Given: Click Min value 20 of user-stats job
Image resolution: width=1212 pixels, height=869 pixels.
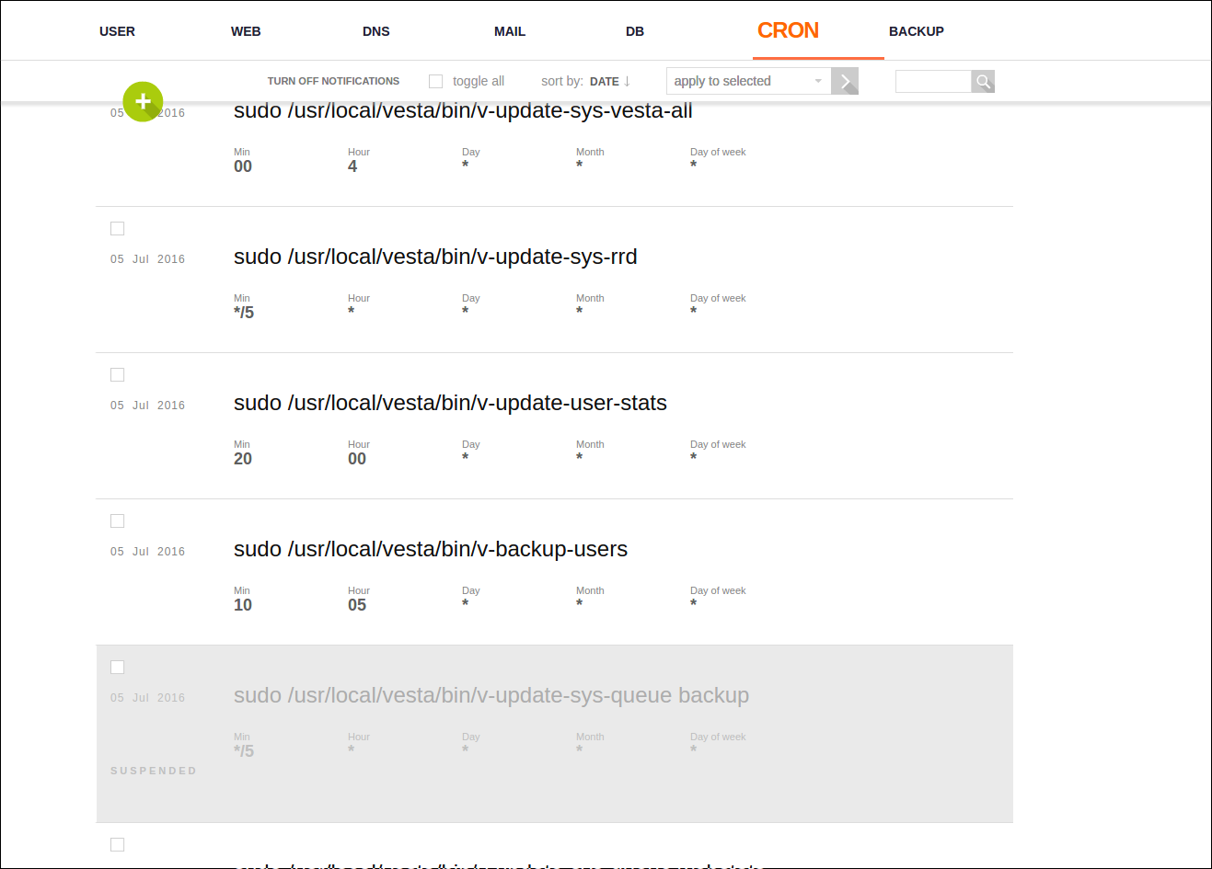Looking at the screenshot, I should [243, 459].
